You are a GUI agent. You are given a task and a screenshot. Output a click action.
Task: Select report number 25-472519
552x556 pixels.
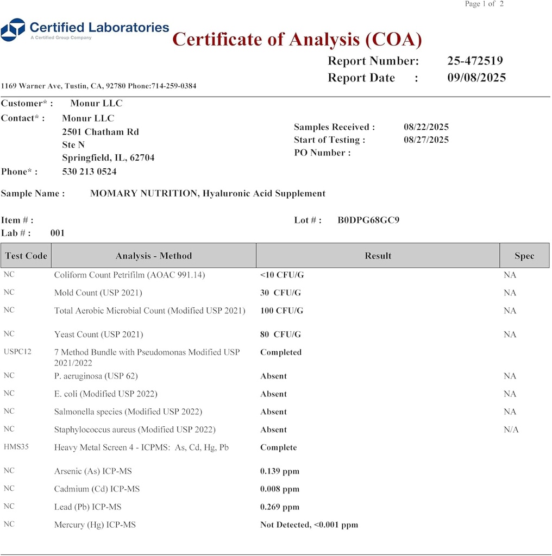(x=475, y=61)
